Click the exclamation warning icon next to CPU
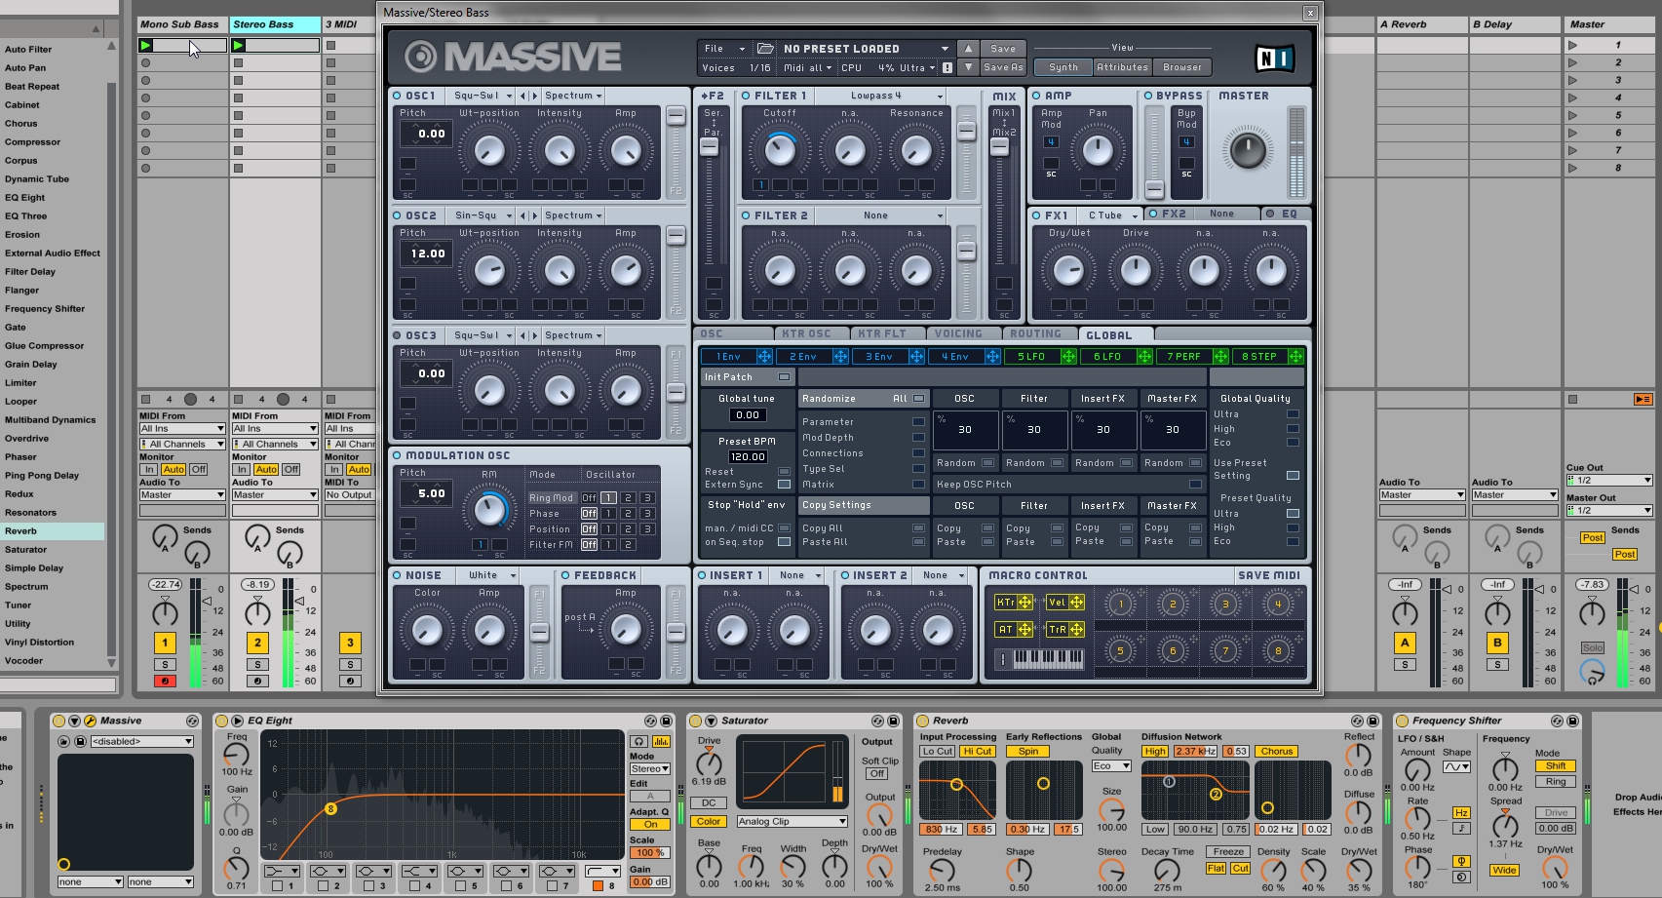1662x898 pixels. [947, 68]
